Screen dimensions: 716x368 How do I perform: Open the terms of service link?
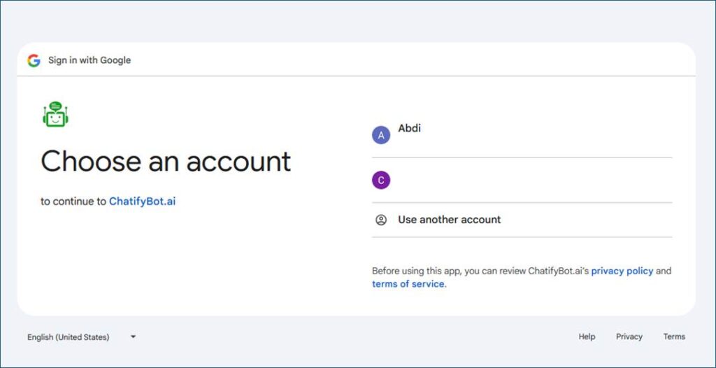(408, 284)
